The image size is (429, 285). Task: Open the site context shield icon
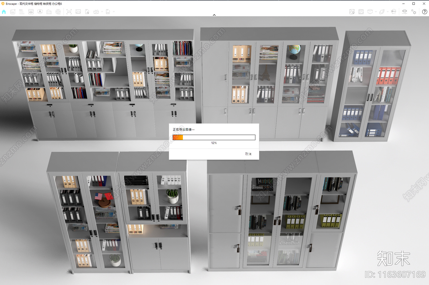pos(40,12)
